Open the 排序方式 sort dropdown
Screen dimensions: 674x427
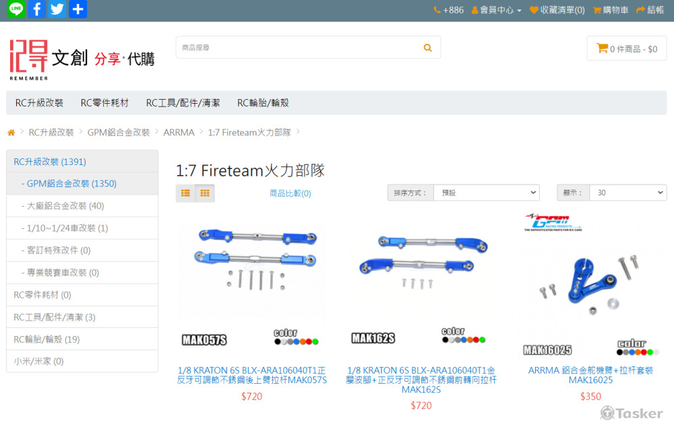point(486,192)
